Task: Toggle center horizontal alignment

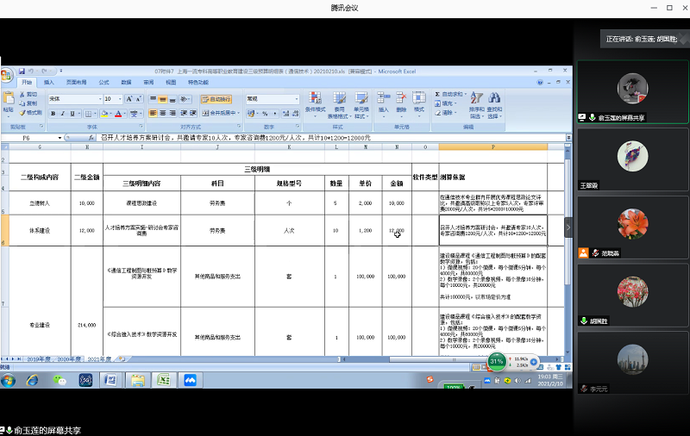Action: point(162,113)
